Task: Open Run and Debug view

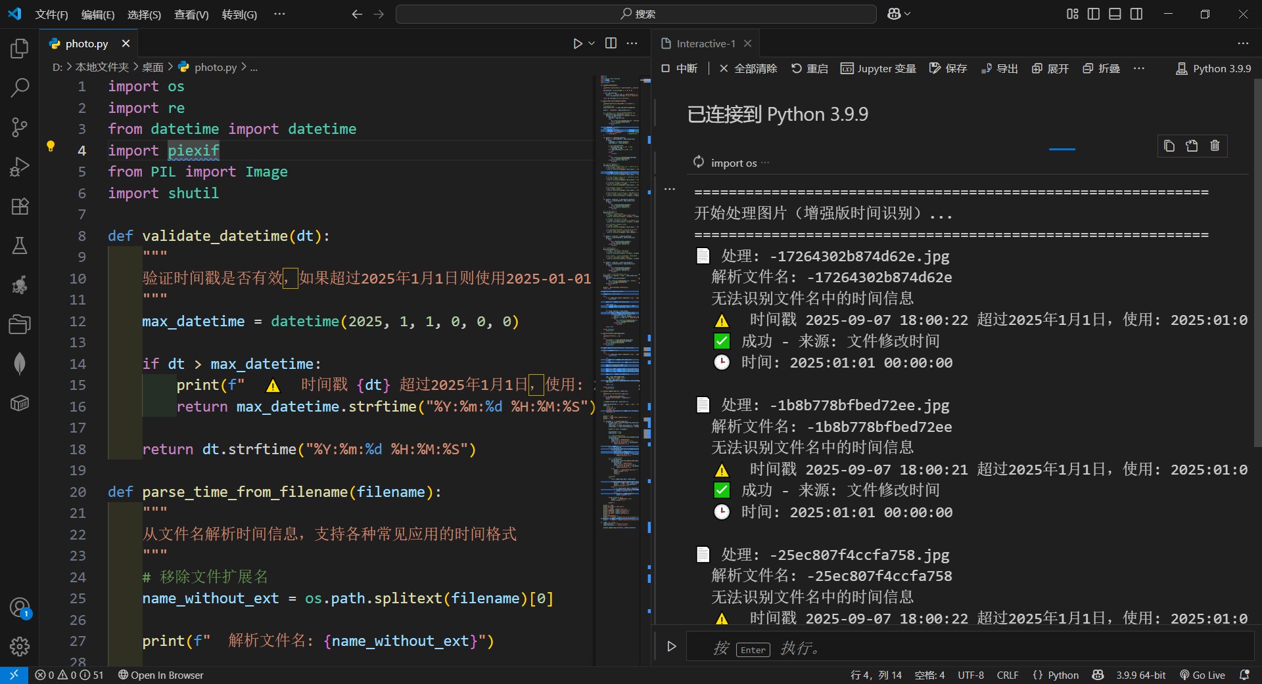Action: click(20, 167)
